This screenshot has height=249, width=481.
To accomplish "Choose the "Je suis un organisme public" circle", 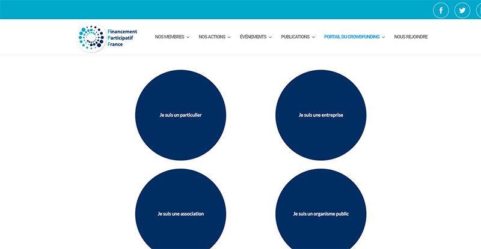I will pos(321,210).
